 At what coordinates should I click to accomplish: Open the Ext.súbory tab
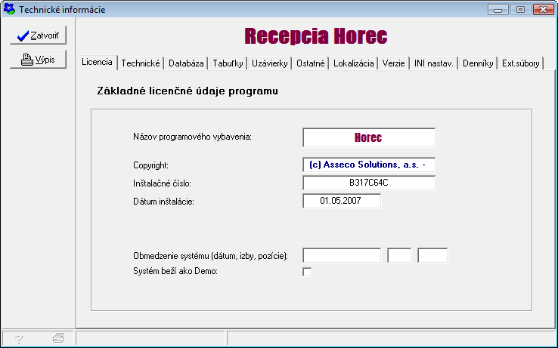pos(521,64)
